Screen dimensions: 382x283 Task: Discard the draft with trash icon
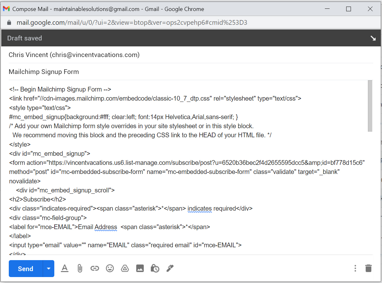pyautogui.click(x=369, y=268)
